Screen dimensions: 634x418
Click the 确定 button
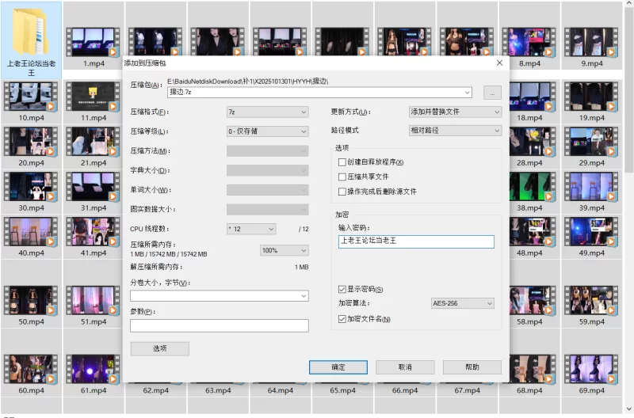tap(338, 367)
